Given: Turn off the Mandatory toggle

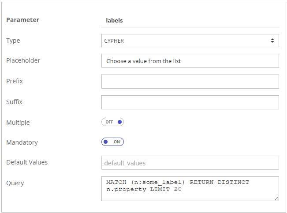Looking at the screenshot, I should coord(112,142).
